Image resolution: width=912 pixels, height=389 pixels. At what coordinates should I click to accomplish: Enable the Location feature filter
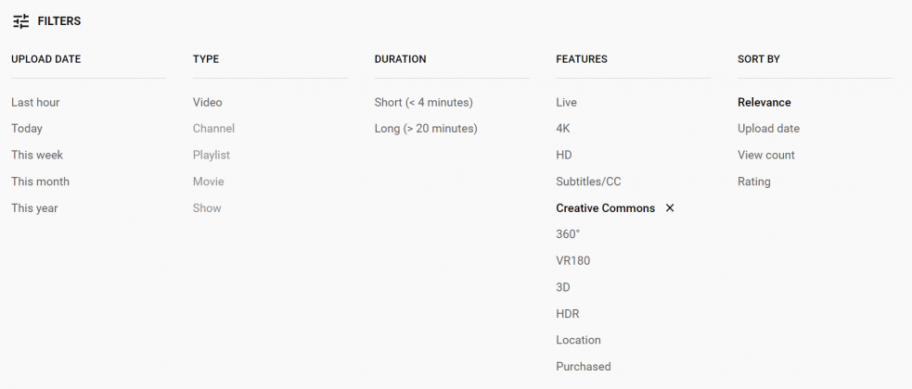click(578, 340)
